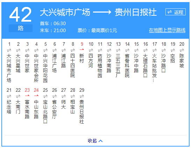Click the bidirectional arrows icon under stop 1
The height and width of the screenshot is (149, 192).
point(9,50)
